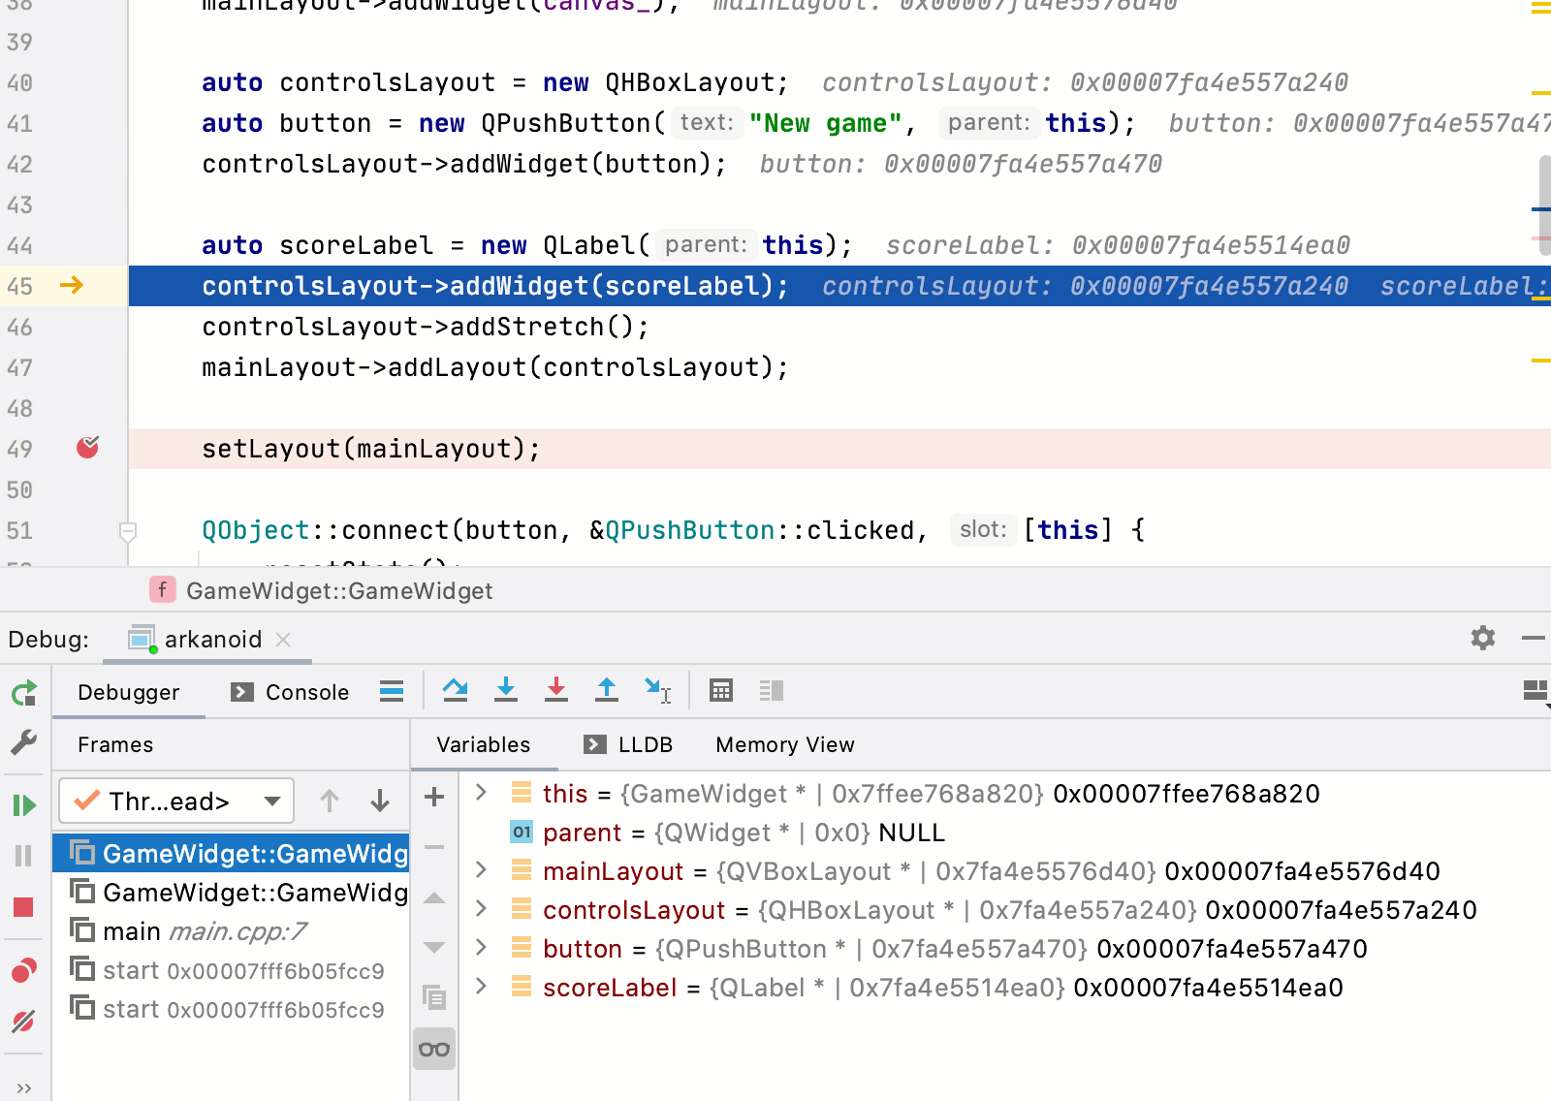
Task: Rerun arkanoid debug session
Action: coord(24,693)
